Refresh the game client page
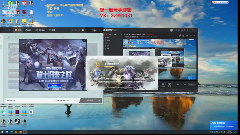This screenshot has width=240, height=135. 9,30
